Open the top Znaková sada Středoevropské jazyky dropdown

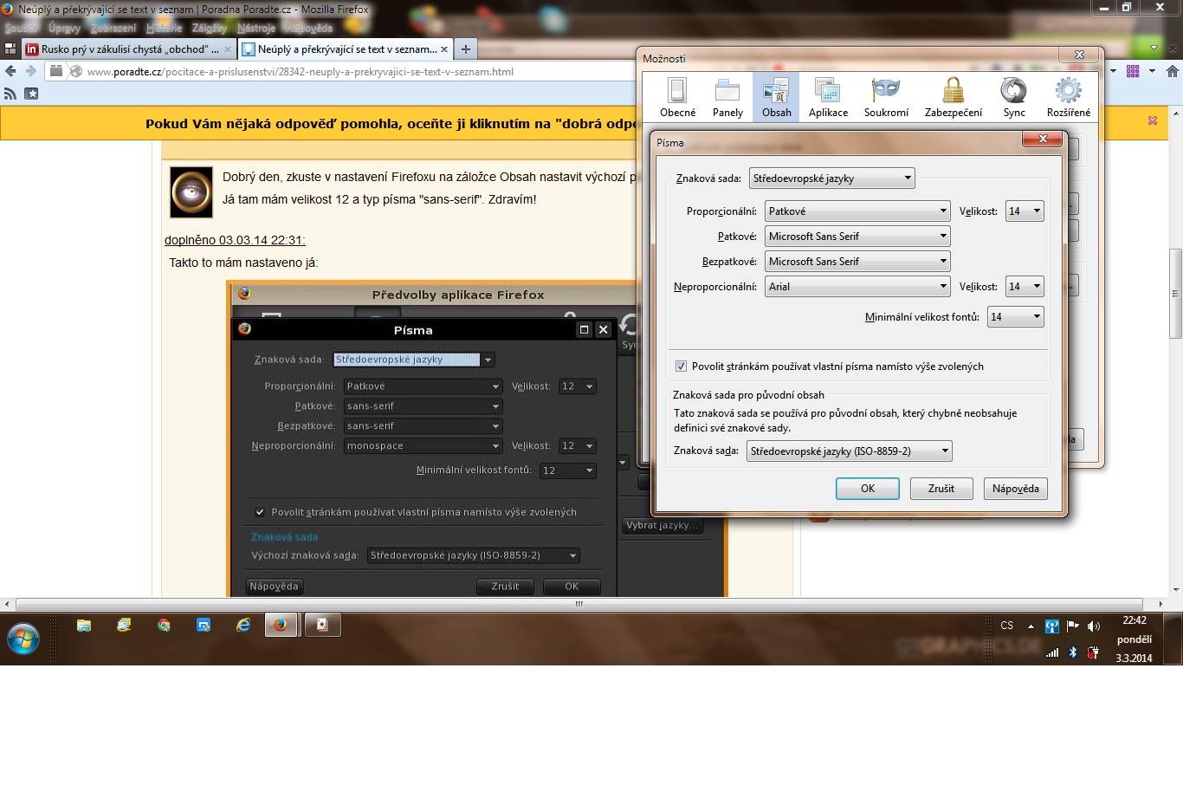click(831, 178)
